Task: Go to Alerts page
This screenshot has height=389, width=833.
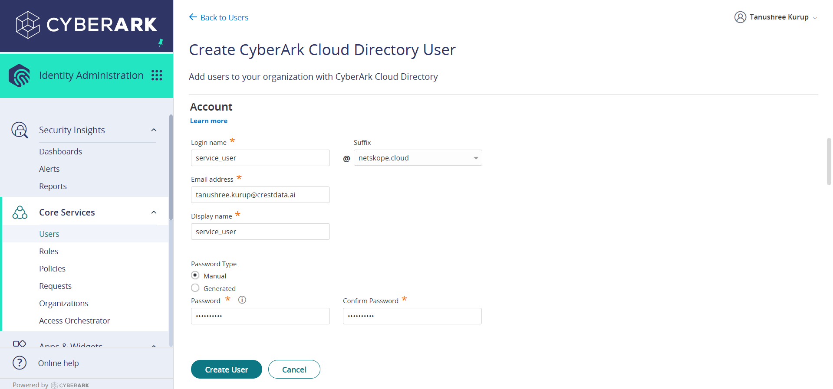Action: 49,169
